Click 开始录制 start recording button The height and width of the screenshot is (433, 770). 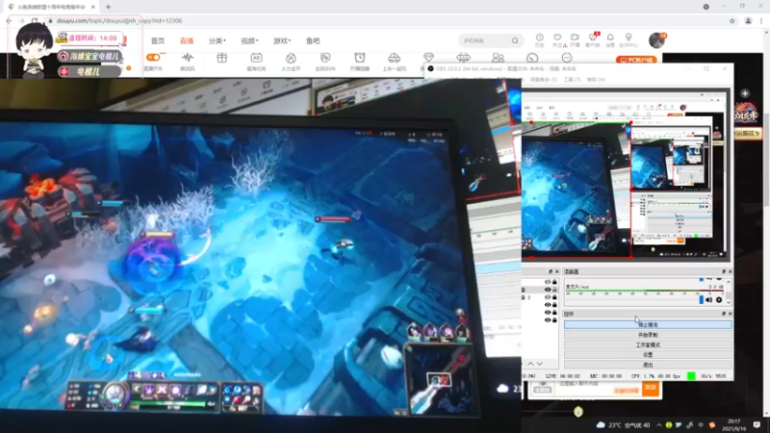[648, 335]
